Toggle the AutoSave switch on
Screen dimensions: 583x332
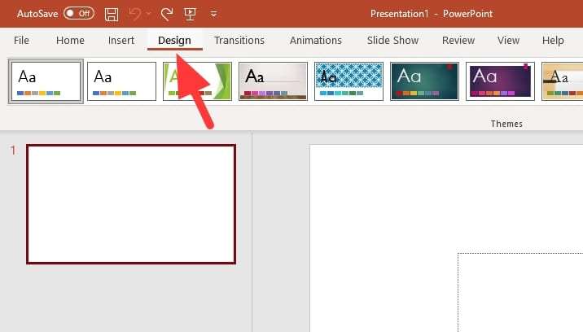point(78,14)
